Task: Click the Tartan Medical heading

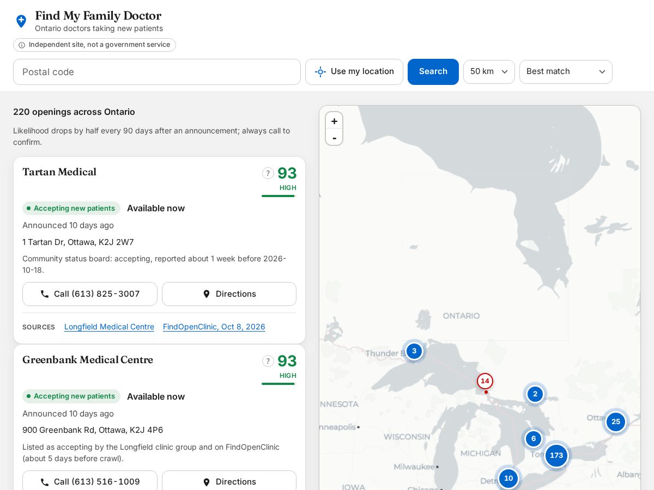Action: (x=59, y=172)
